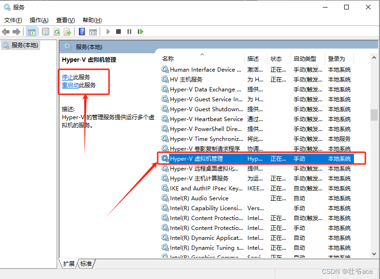The width and height of the screenshot is (380, 279).
Task: Click the 重启动 link to restart service
Action: pos(70,85)
